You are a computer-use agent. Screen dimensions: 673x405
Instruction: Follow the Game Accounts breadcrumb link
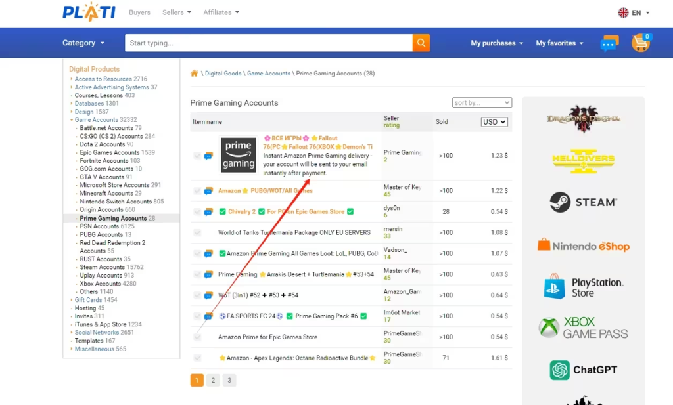point(269,74)
